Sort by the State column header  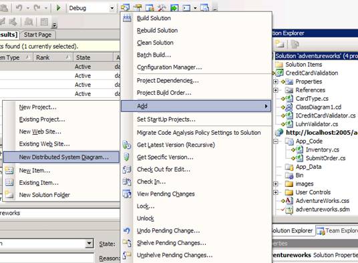pos(93,57)
